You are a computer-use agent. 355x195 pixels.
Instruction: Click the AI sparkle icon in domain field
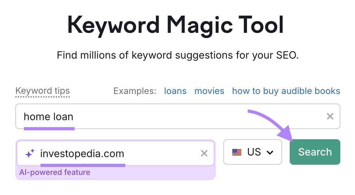coord(30,153)
